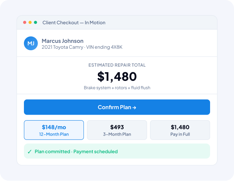Click 'Brake system + rotors + fluid flush' text
Image resolution: width=234 pixels, height=181 pixels.
coord(117,88)
